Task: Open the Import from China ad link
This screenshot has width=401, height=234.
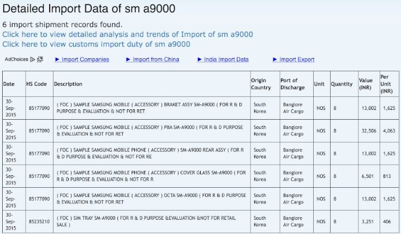Action: [153, 59]
